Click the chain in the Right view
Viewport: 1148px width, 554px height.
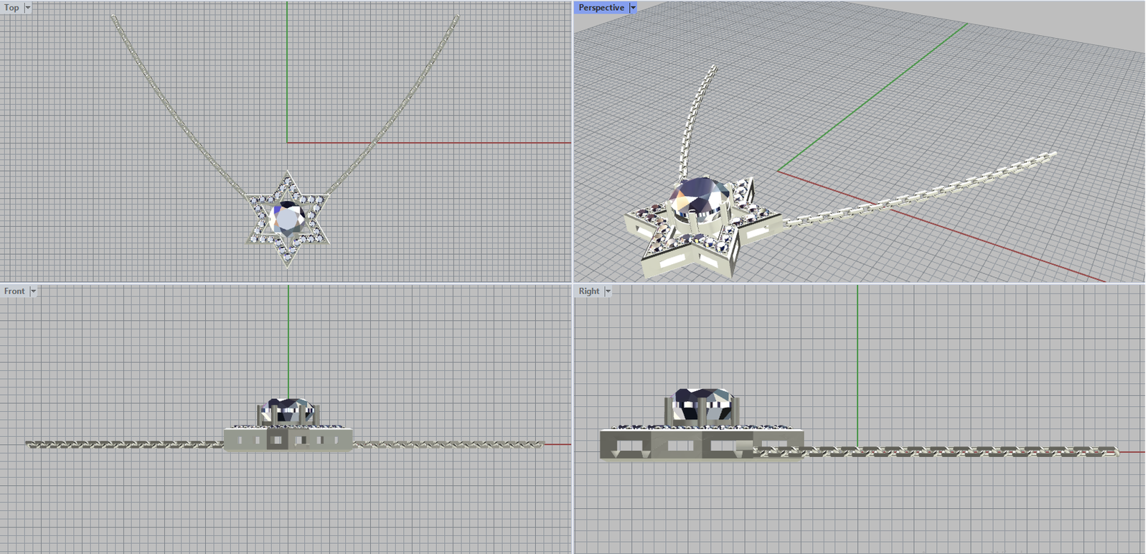(x=933, y=452)
